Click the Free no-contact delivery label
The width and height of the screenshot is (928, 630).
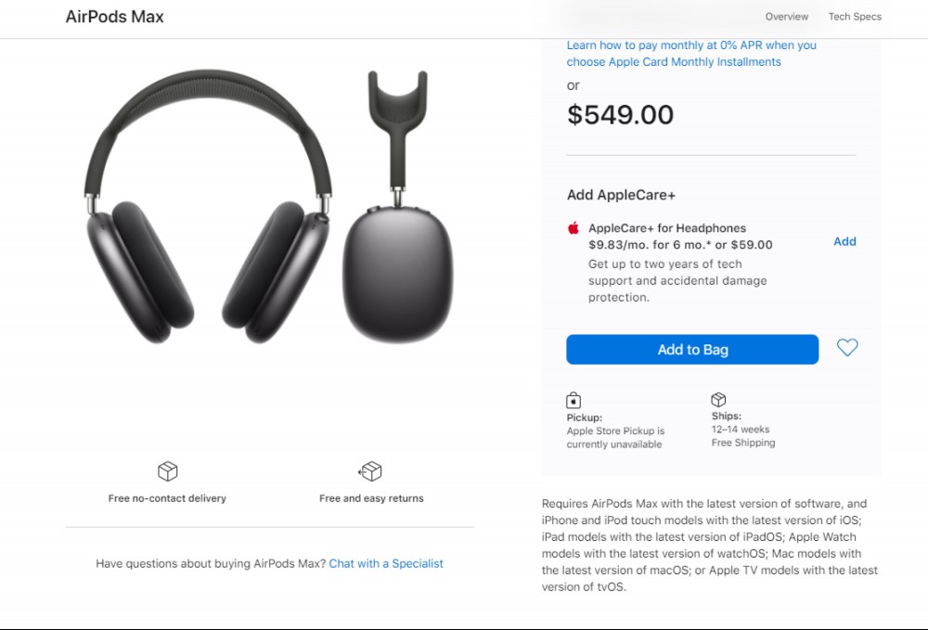[167, 498]
